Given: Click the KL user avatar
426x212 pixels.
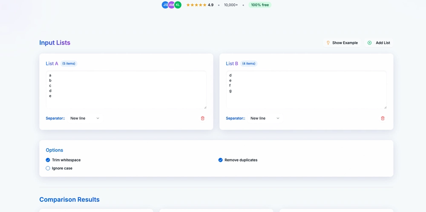Looking at the screenshot, I should 178,5.
